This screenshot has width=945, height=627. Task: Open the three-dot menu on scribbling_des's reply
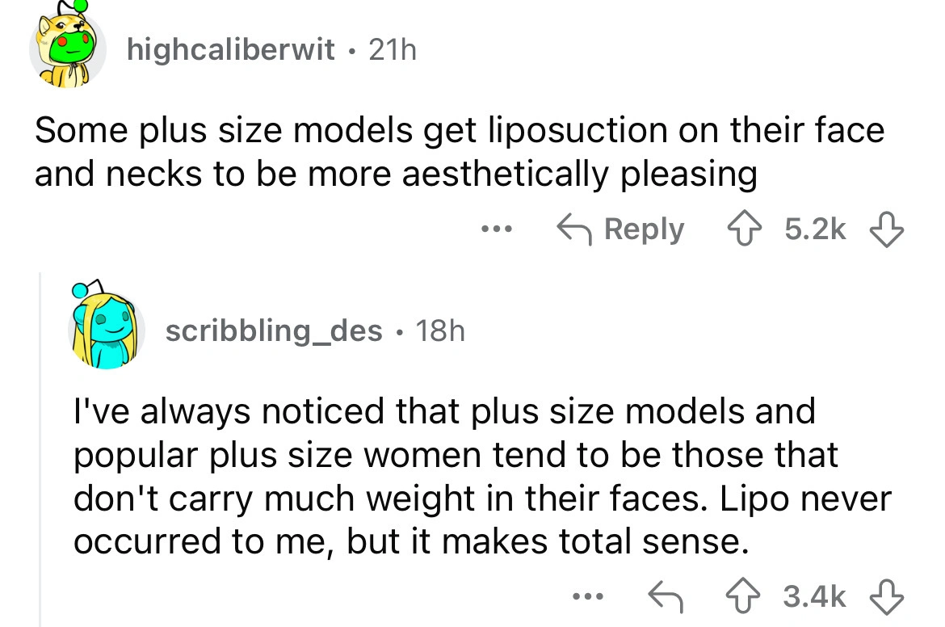pyautogui.click(x=587, y=596)
